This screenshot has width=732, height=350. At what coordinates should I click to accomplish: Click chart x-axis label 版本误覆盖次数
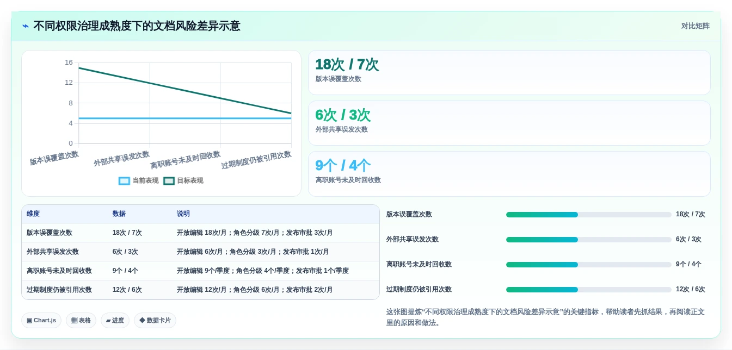coord(54,158)
